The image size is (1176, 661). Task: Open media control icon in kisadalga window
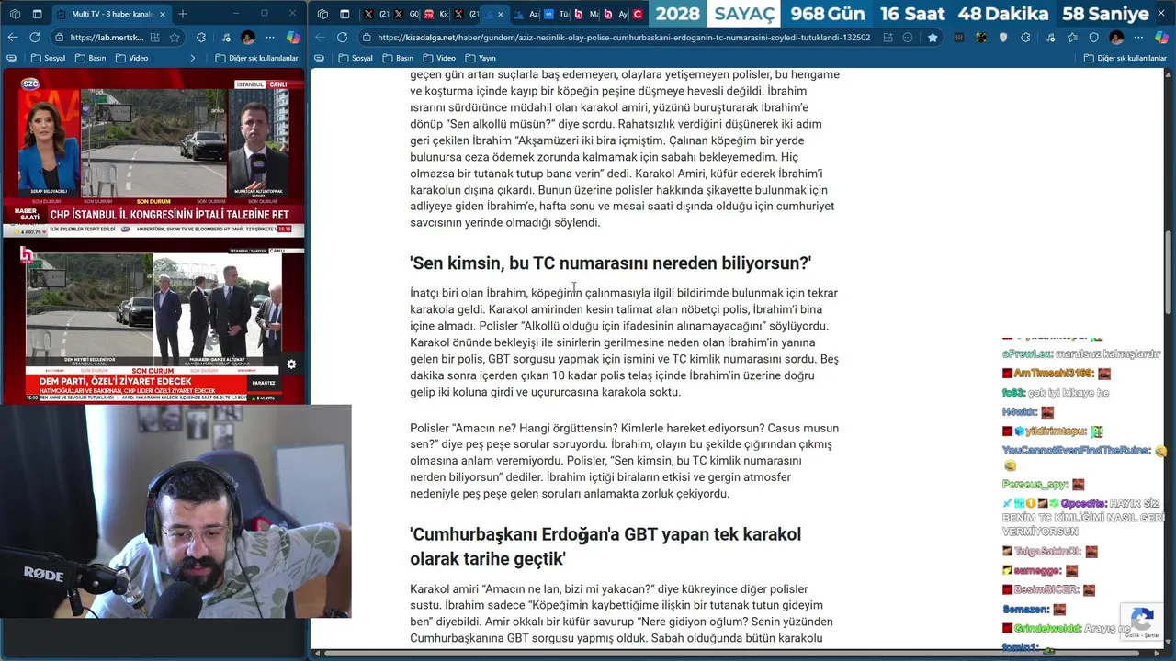[1049, 37]
